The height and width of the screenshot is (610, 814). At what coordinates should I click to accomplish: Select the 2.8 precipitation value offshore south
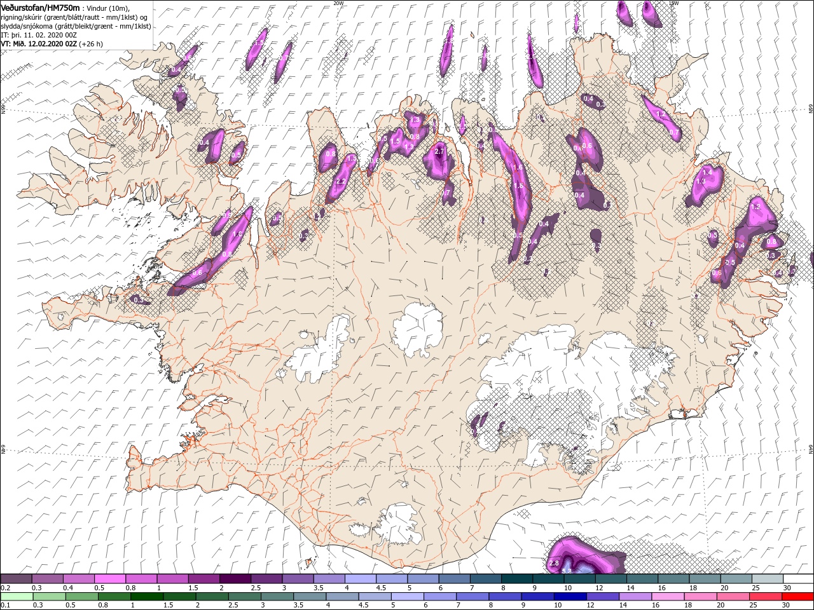[x=553, y=563]
